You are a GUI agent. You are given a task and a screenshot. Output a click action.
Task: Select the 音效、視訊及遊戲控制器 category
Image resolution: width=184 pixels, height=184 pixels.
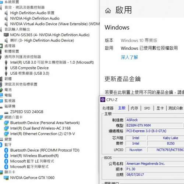coord(25,7)
